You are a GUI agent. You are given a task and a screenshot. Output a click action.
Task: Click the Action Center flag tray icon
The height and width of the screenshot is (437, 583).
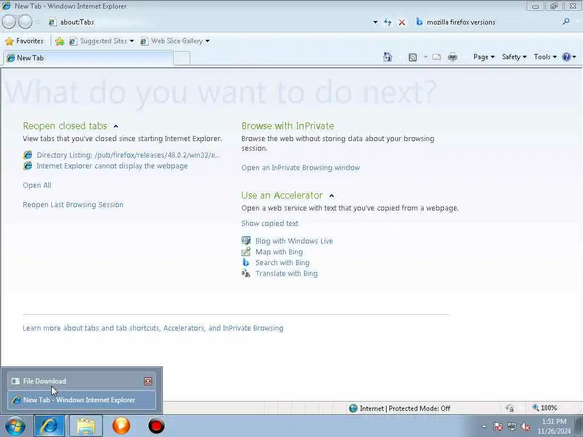tap(498, 427)
